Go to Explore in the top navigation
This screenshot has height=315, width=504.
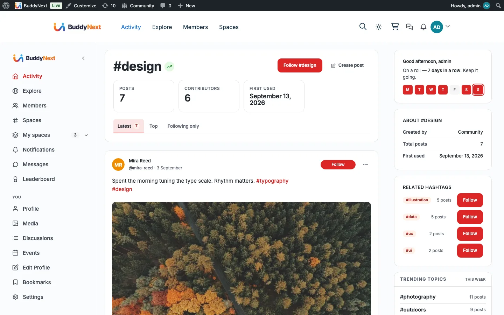[162, 27]
